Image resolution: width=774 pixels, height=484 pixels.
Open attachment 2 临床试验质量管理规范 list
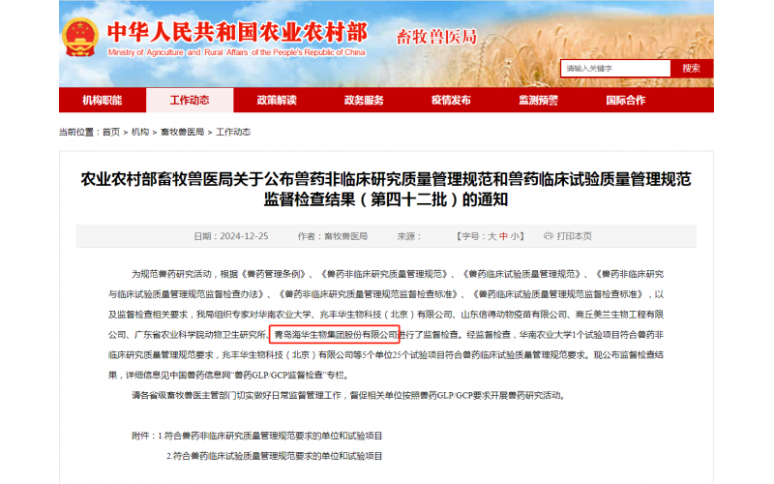pos(275,456)
